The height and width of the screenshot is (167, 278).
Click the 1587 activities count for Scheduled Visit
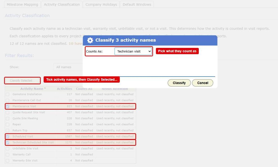pyautogui.click(x=68, y=136)
